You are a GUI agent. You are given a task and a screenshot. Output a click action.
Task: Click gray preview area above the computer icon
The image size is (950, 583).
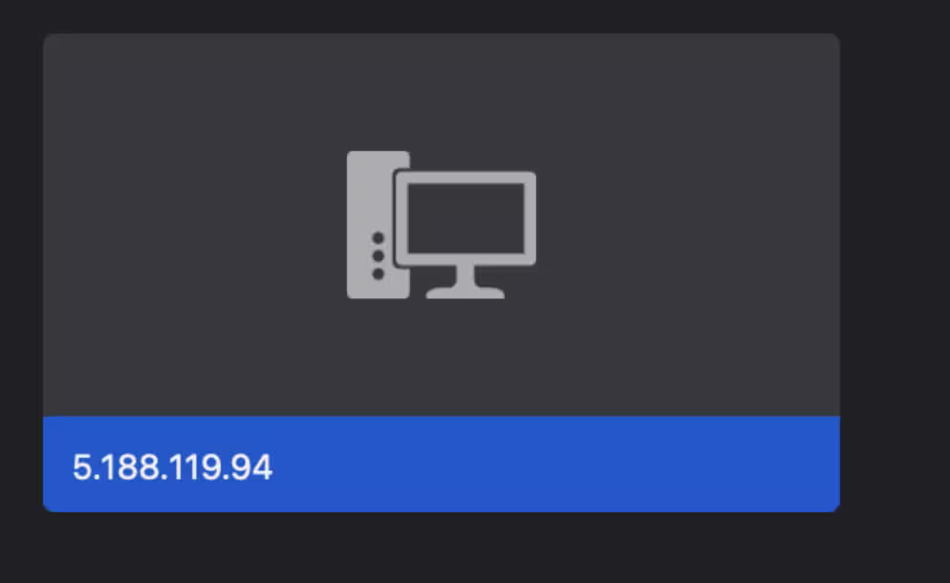[442, 91]
